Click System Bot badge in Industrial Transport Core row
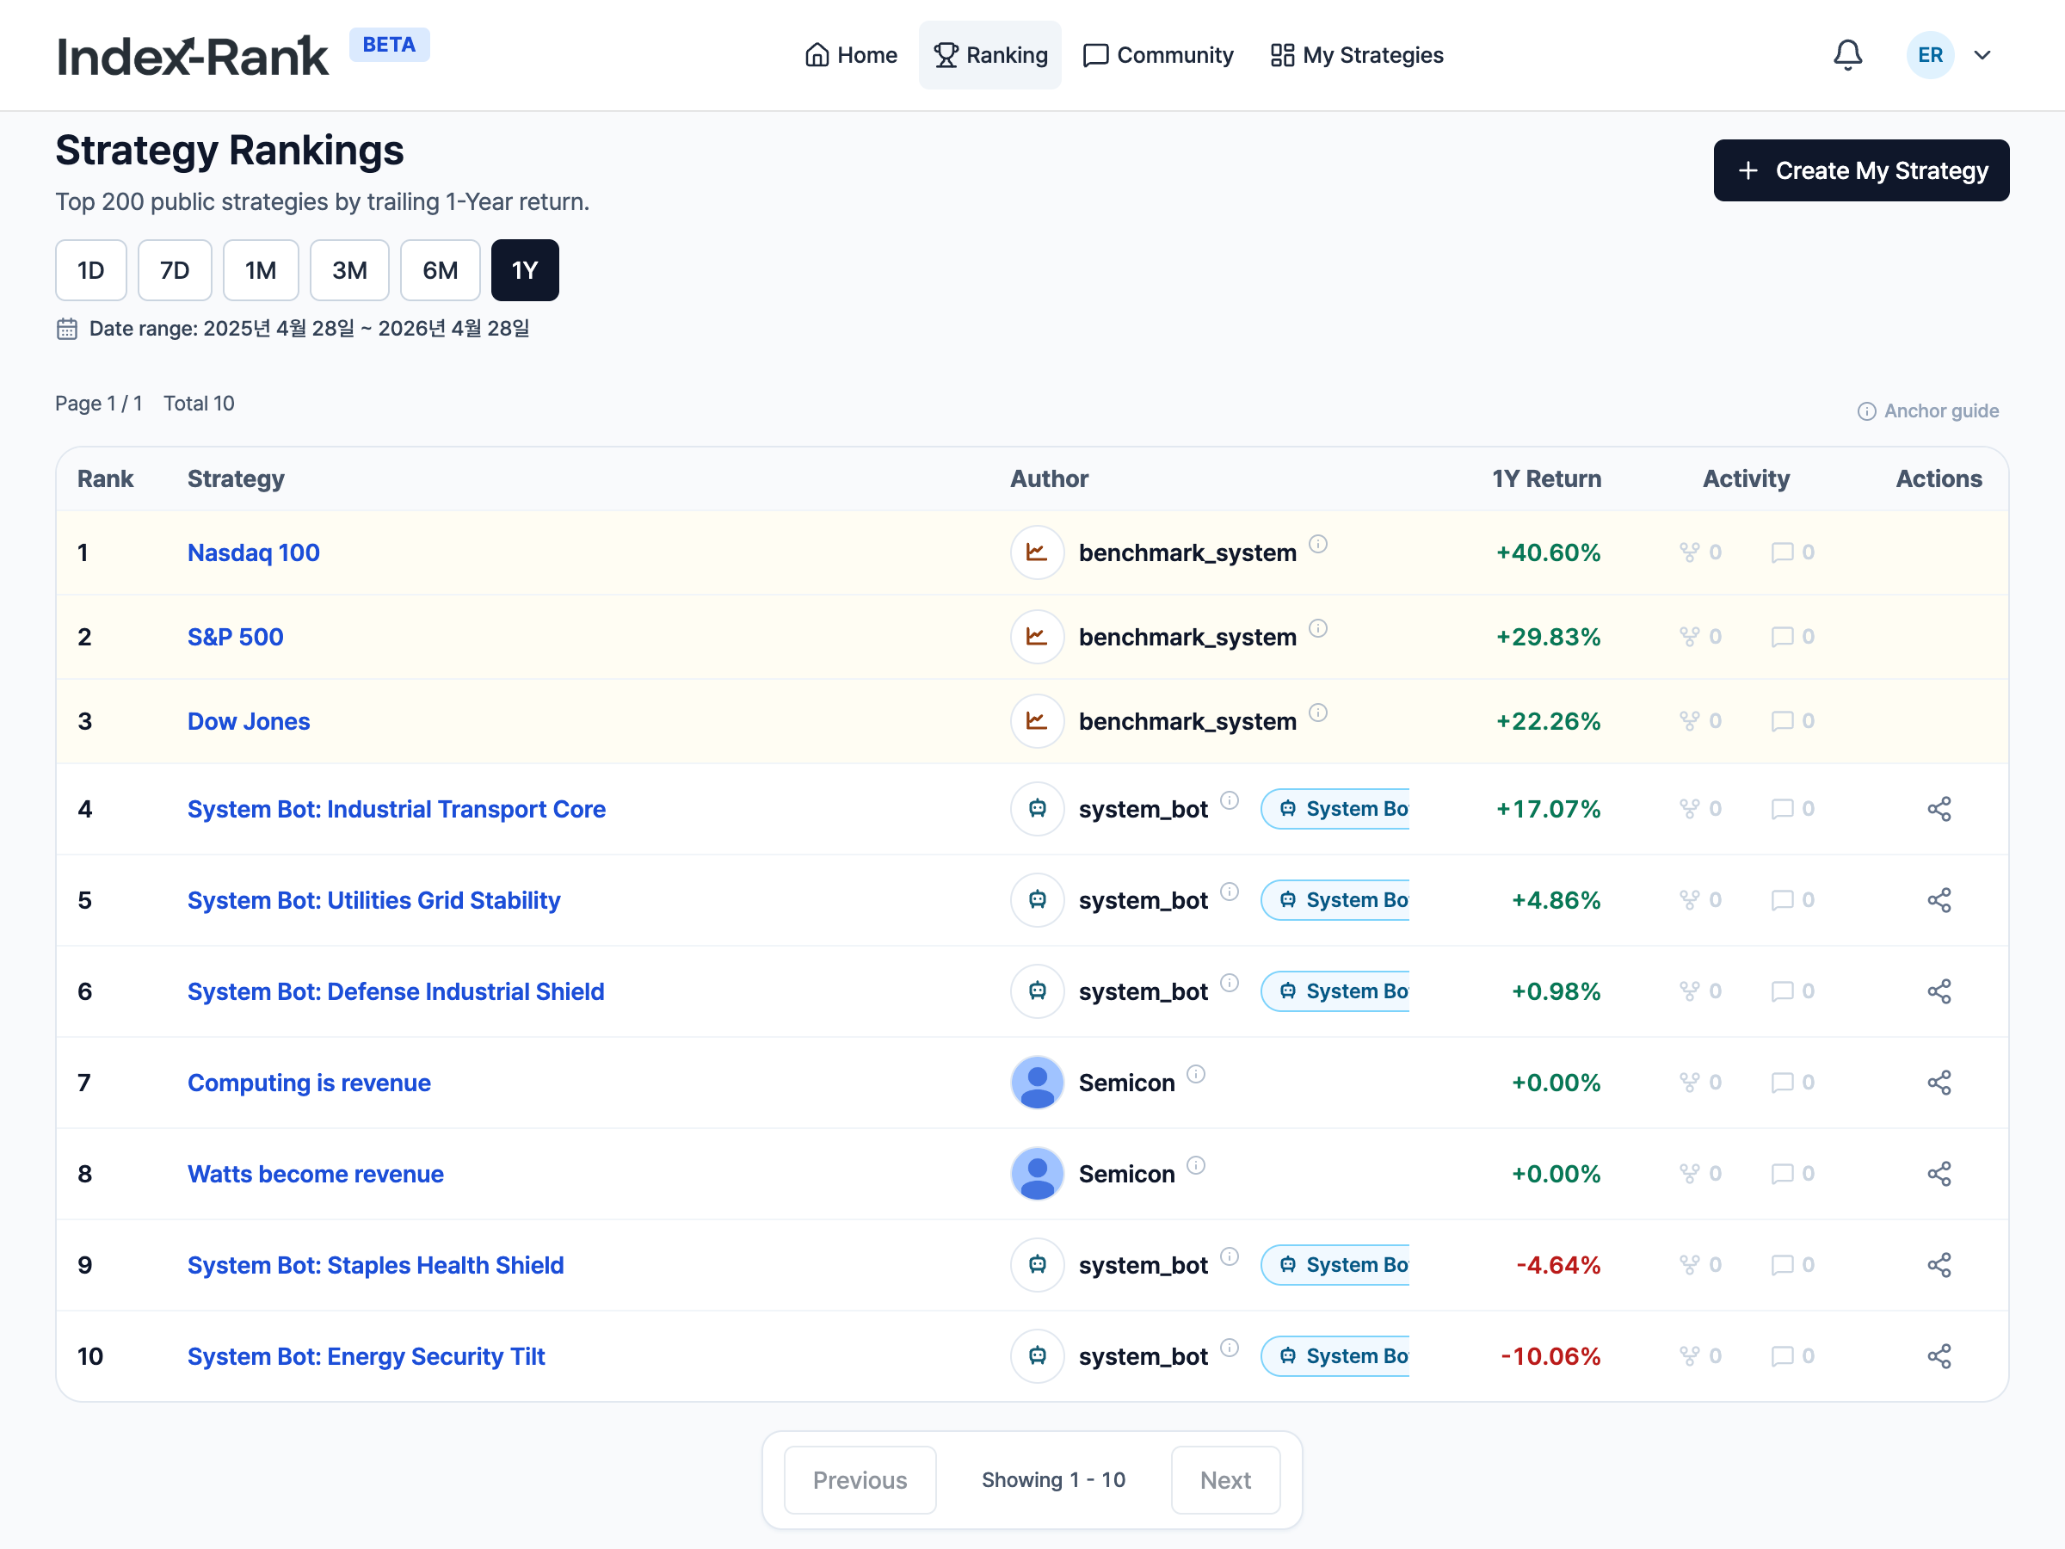 pos(1335,809)
